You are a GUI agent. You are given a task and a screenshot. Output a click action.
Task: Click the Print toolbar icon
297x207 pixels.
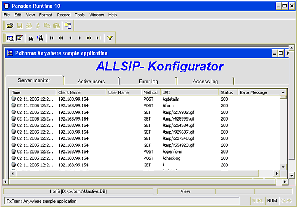pos(29,25)
